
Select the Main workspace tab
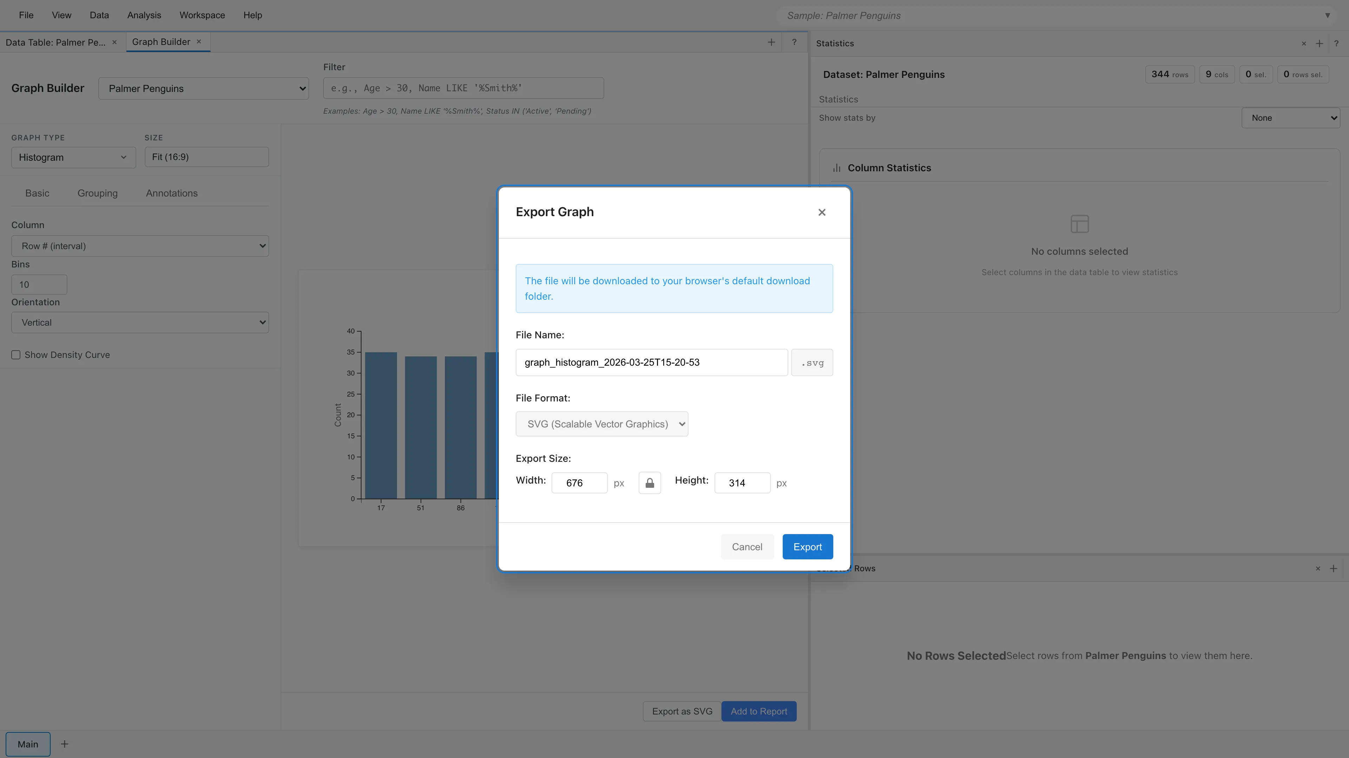pos(28,744)
